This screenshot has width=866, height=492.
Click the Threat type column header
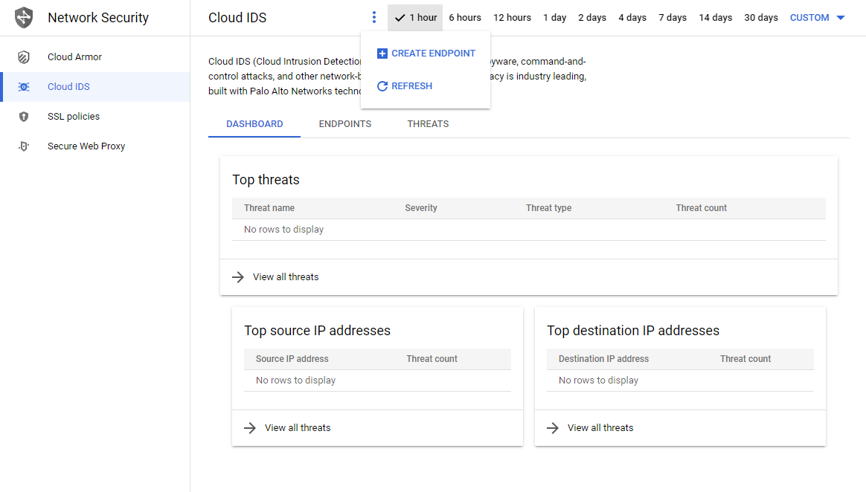[x=548, y=208]
